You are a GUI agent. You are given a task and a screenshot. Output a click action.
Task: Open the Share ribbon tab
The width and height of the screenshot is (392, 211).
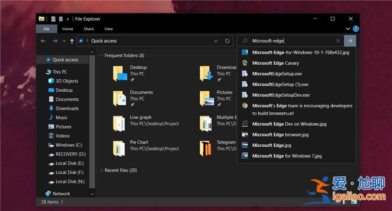coord(89,29)
